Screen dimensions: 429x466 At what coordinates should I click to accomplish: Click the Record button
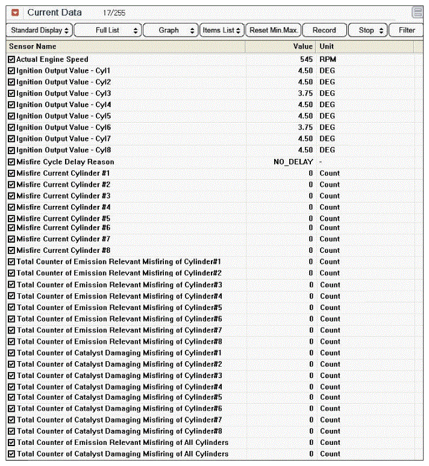click(324, 30)
